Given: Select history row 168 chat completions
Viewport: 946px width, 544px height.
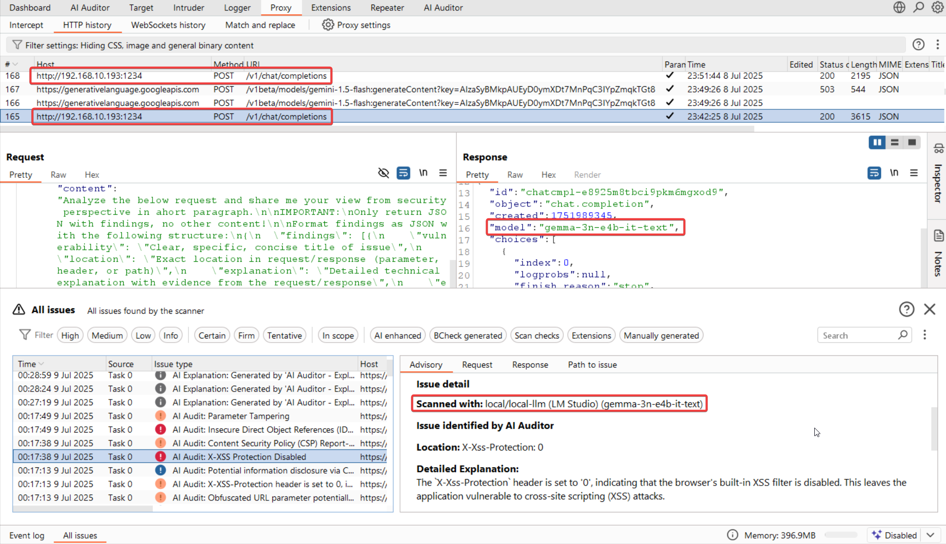Looking at the screenshot, I should (x=473, y=76).
